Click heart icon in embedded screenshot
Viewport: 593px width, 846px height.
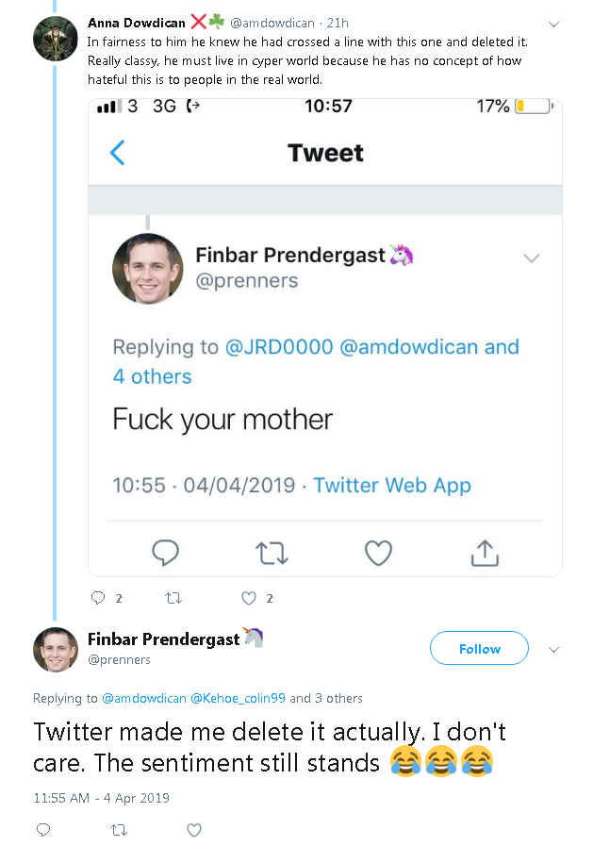point(378,553)
